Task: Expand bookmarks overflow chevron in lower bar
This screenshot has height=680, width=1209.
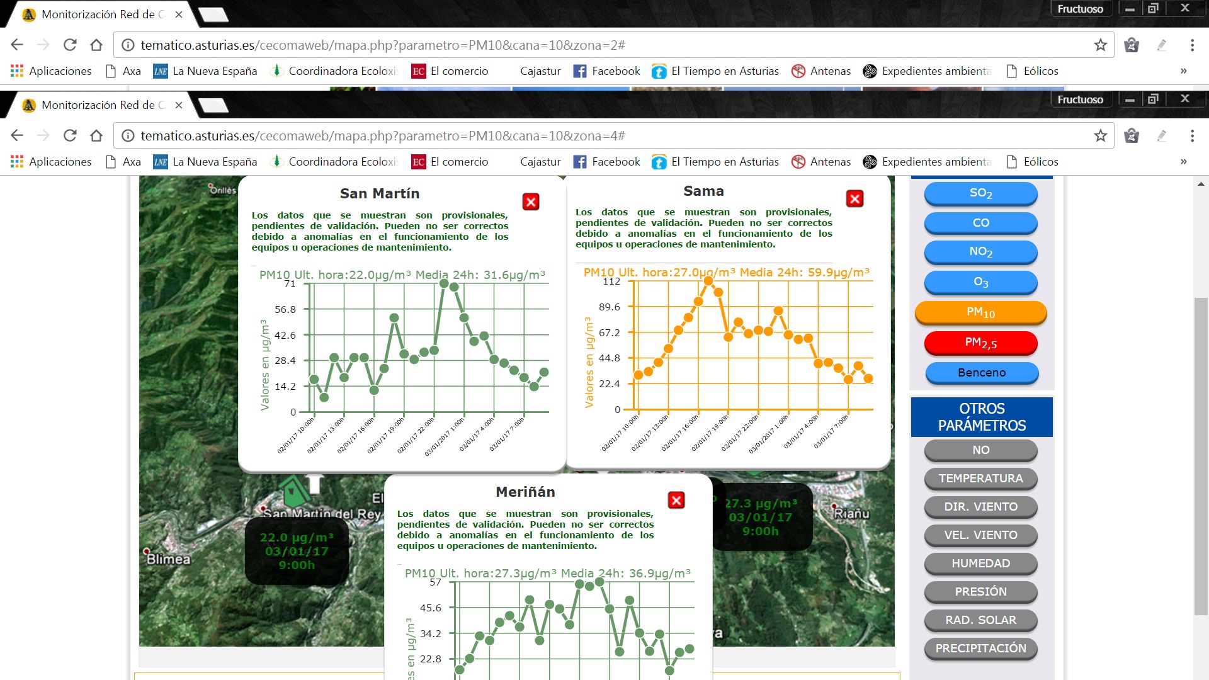Action: coord(1183,162)
